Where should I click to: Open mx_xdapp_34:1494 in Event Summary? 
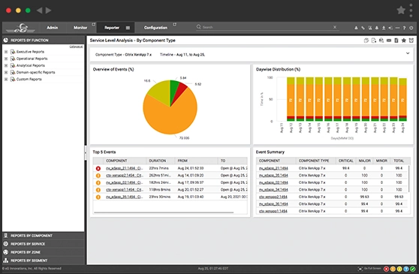(x=273, y=190)
